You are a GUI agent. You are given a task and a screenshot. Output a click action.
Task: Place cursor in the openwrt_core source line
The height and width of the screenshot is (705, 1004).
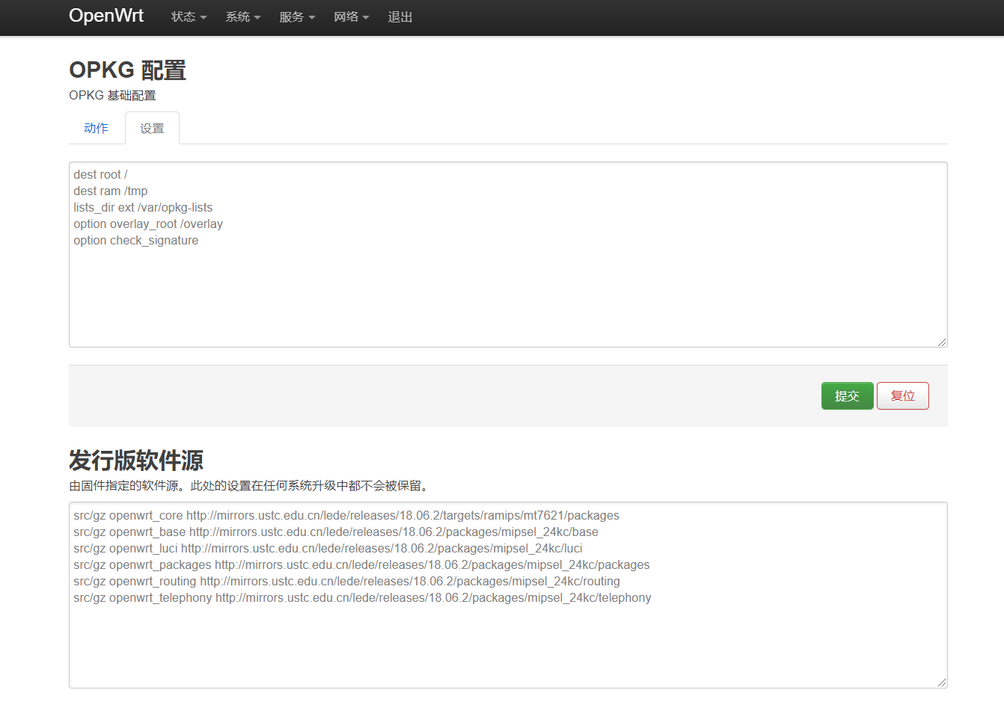click(346, 516)
